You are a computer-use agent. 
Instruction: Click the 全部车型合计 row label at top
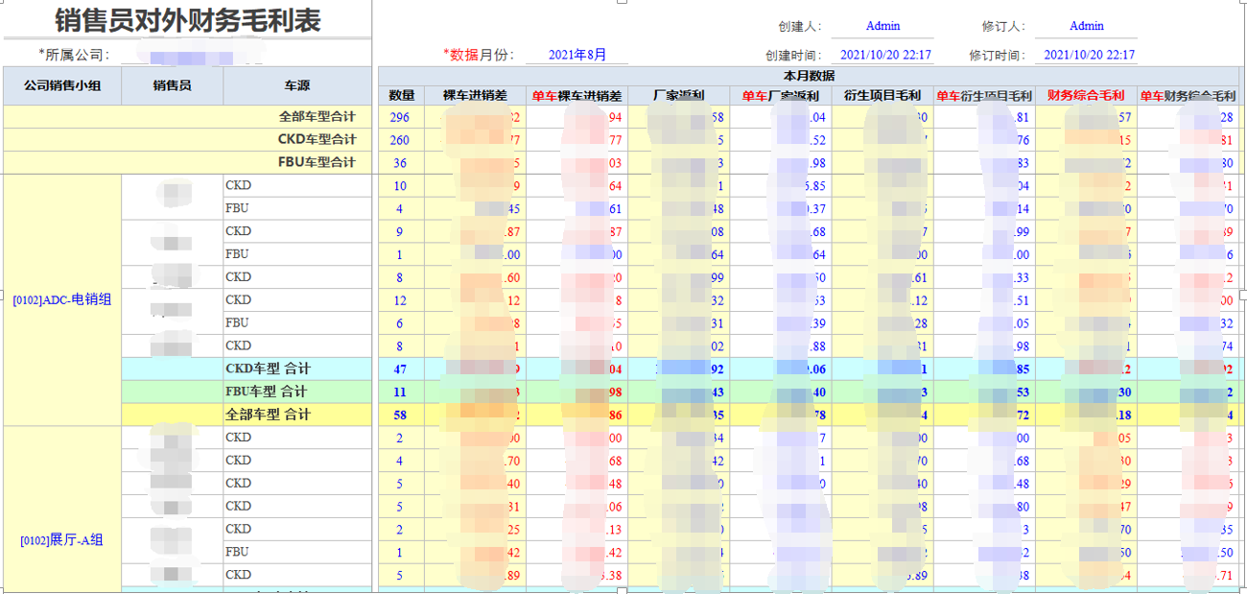(x=317, y=117)
